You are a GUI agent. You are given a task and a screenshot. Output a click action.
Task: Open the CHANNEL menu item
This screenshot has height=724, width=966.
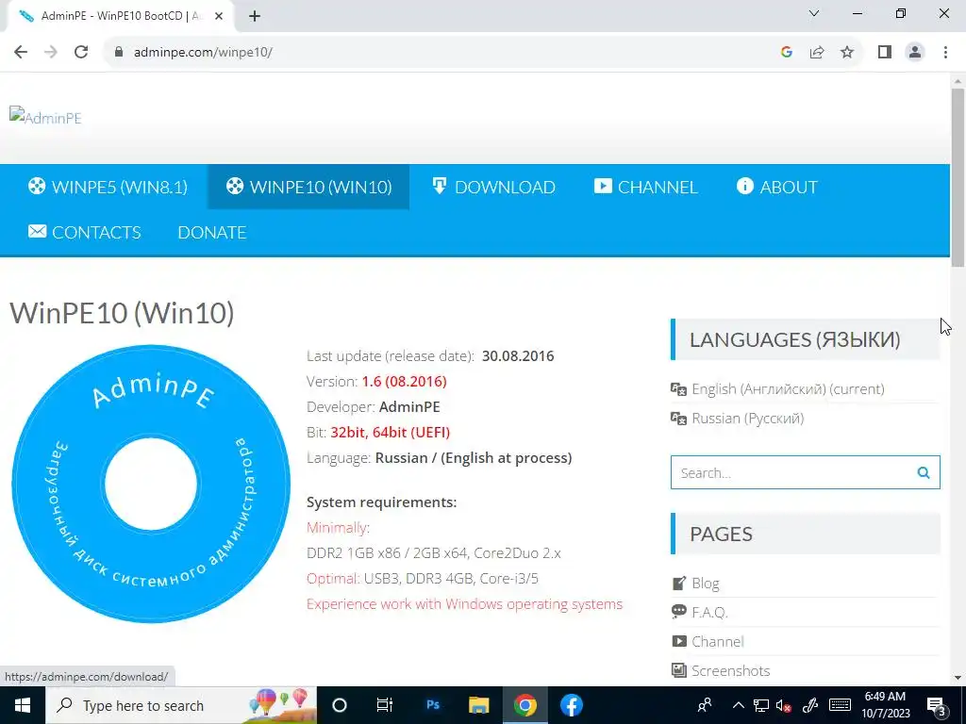(x=645, y=187)
